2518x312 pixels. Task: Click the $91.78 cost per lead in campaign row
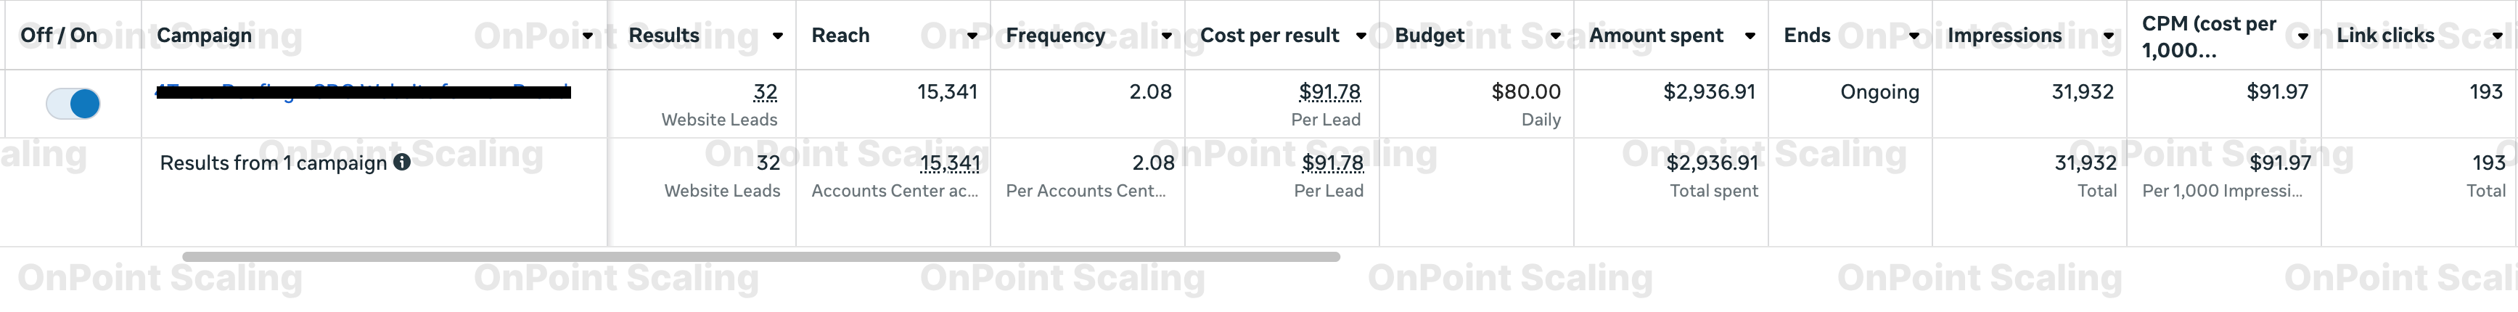point(1329,93)
